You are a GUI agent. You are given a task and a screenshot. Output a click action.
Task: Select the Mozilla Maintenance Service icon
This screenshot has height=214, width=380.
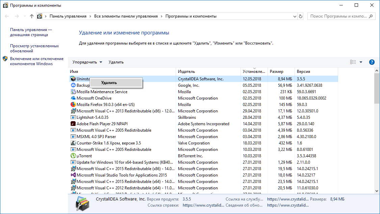pyautogui.click(x=73, y=91)
